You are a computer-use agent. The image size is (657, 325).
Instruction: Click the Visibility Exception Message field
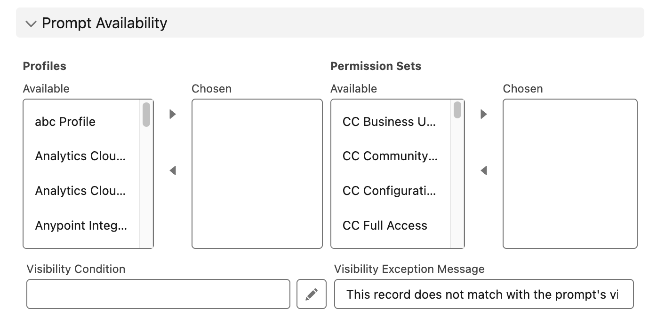pos(484,294)
